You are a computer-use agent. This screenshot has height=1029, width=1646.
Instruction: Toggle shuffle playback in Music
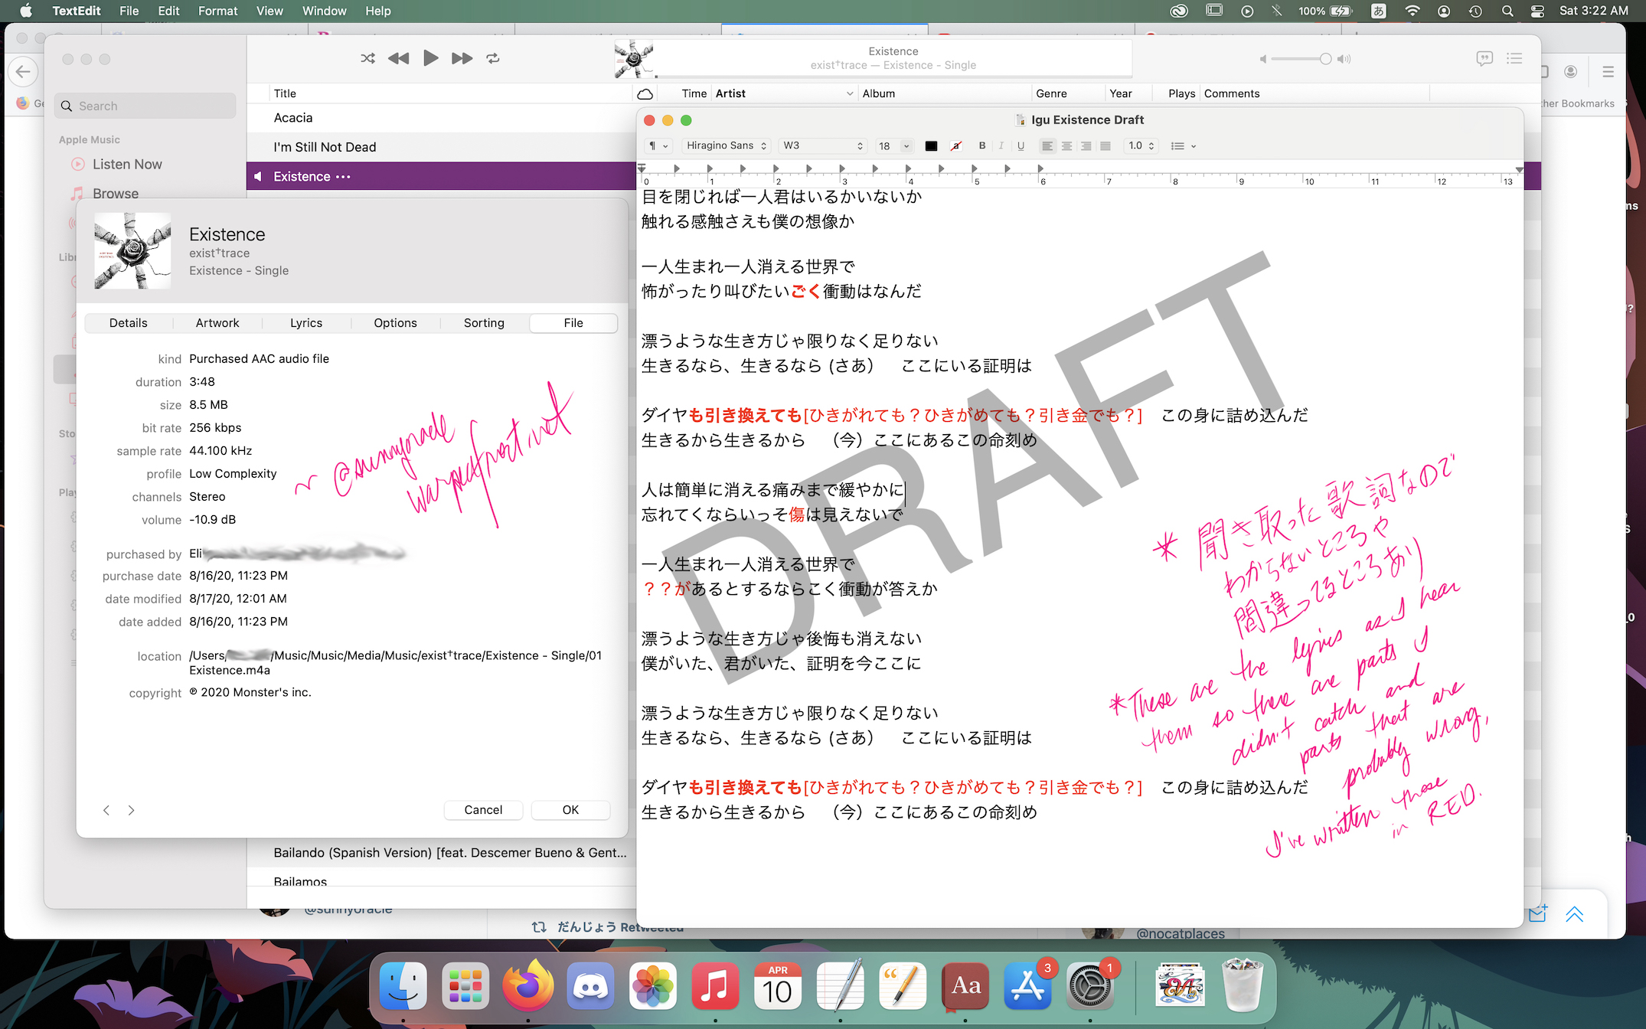click(x=367, y=58)
